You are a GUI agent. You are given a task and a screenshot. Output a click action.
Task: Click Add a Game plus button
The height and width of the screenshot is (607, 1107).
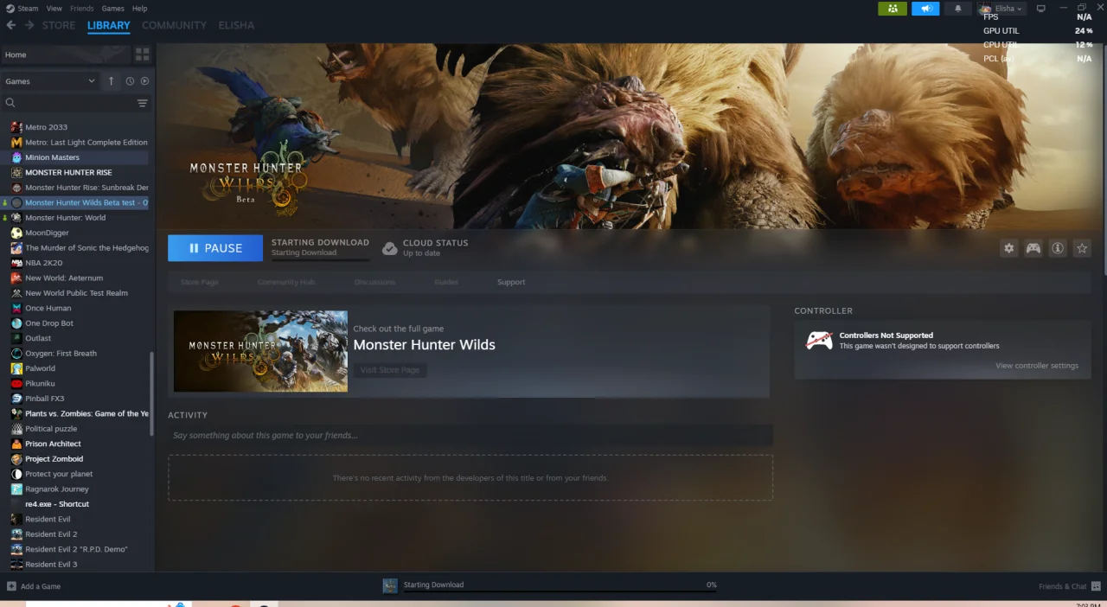tap(11, 586)
